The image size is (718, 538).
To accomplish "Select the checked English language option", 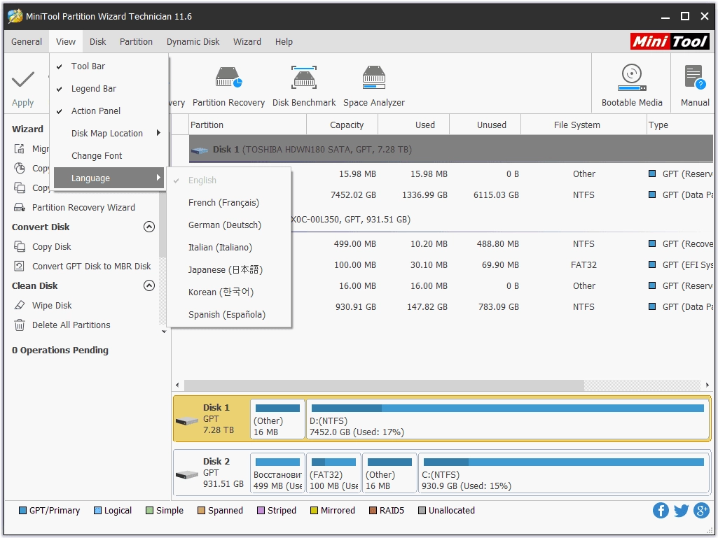I will coord(228,180).
